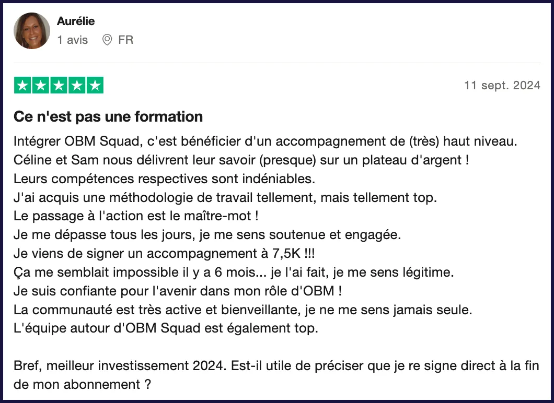
Task: Click the line about the communauté bienveillante
Action: point(243,310)
